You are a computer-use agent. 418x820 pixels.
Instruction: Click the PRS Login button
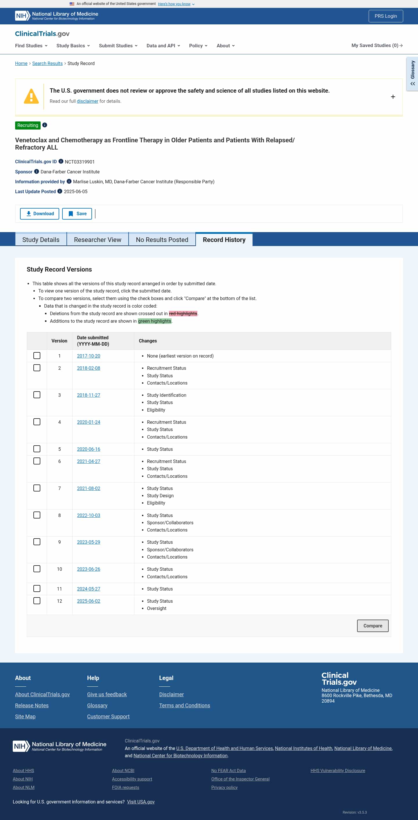[385, 16]
